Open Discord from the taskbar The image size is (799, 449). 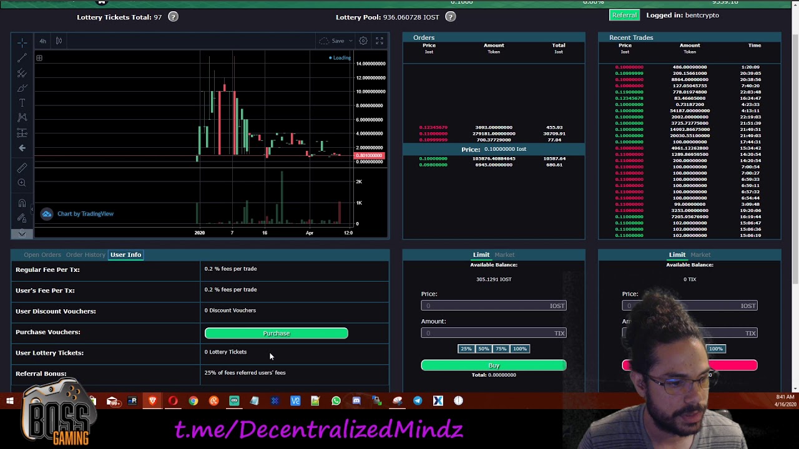(356, 401)
